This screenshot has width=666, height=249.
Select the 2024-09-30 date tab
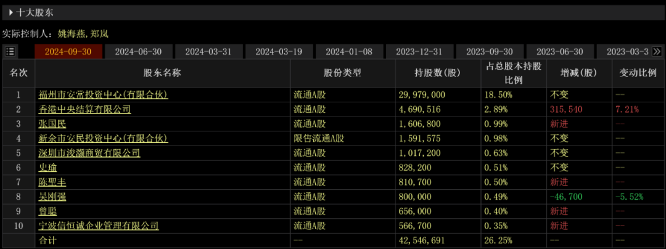[68, 52]
